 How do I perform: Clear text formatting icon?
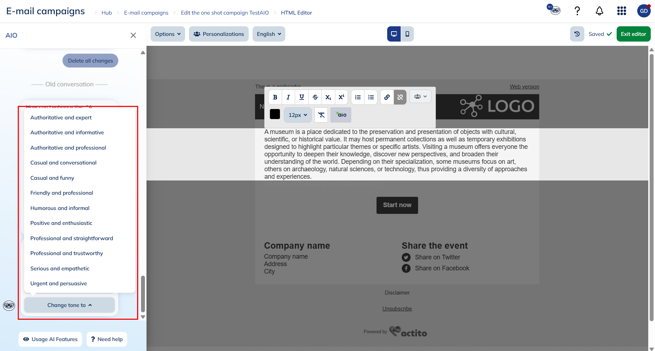(321, 115)
